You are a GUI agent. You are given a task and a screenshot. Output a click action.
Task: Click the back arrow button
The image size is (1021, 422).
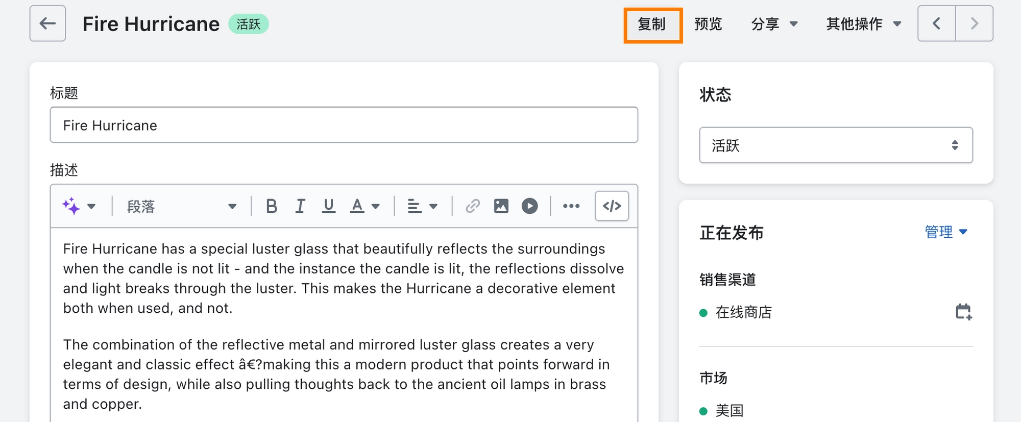point(47,23)
